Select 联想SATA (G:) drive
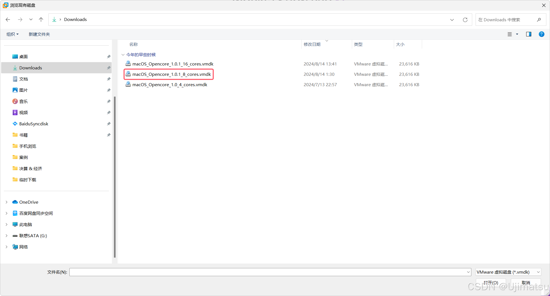Image resolution: width=550 pixels, height=296 pixels. tap(33, 236)
